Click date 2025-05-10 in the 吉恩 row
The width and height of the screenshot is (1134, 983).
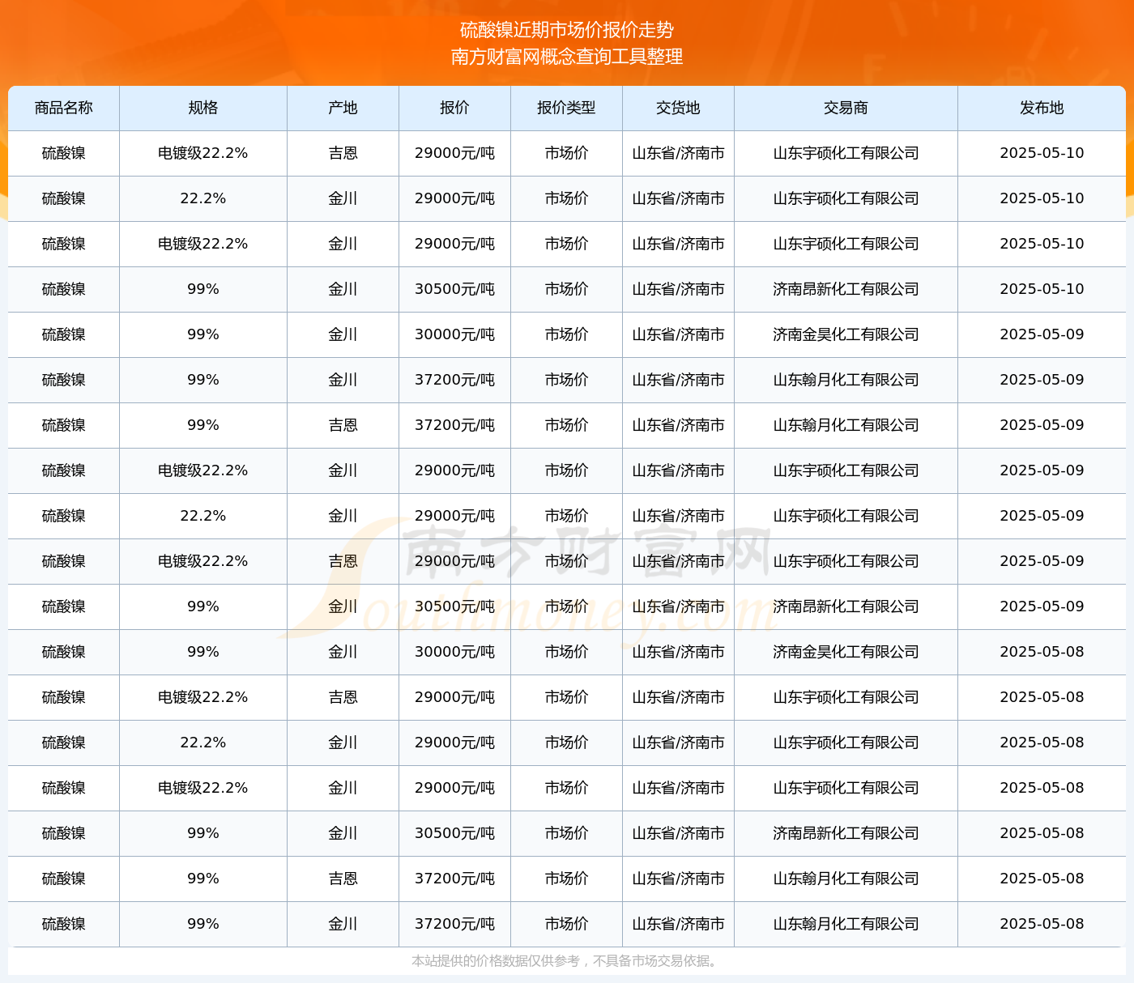point(1042,153)
